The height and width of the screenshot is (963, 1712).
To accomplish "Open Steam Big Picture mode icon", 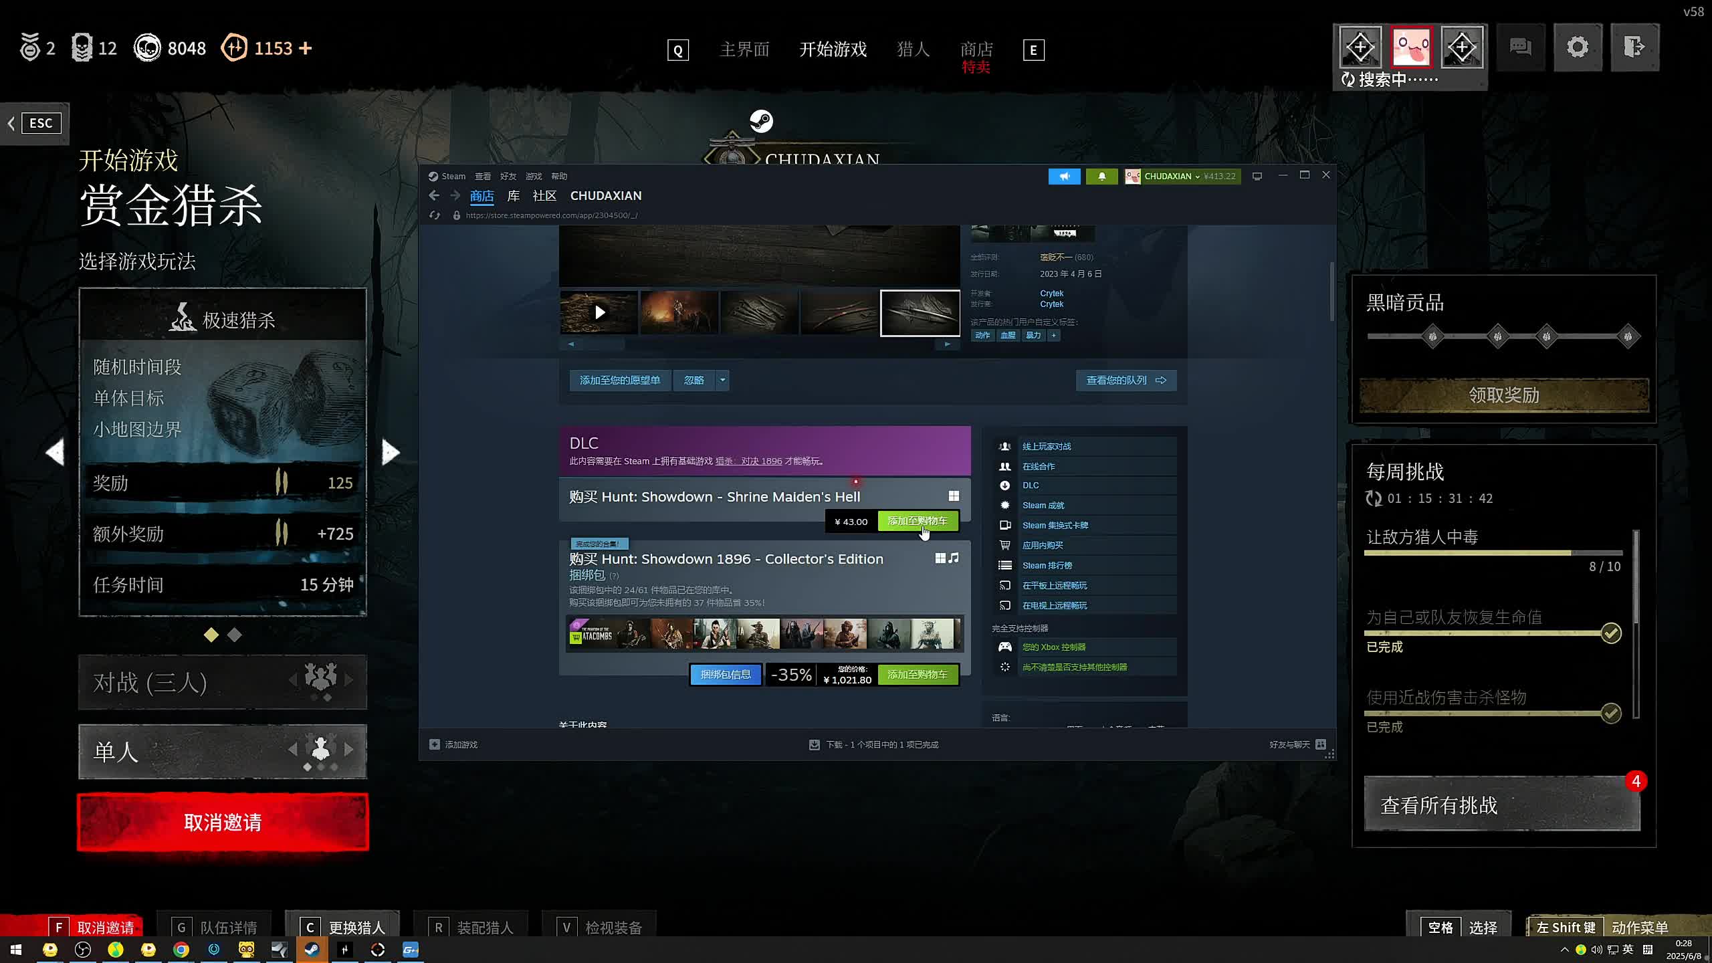I will pos(1257,177).
